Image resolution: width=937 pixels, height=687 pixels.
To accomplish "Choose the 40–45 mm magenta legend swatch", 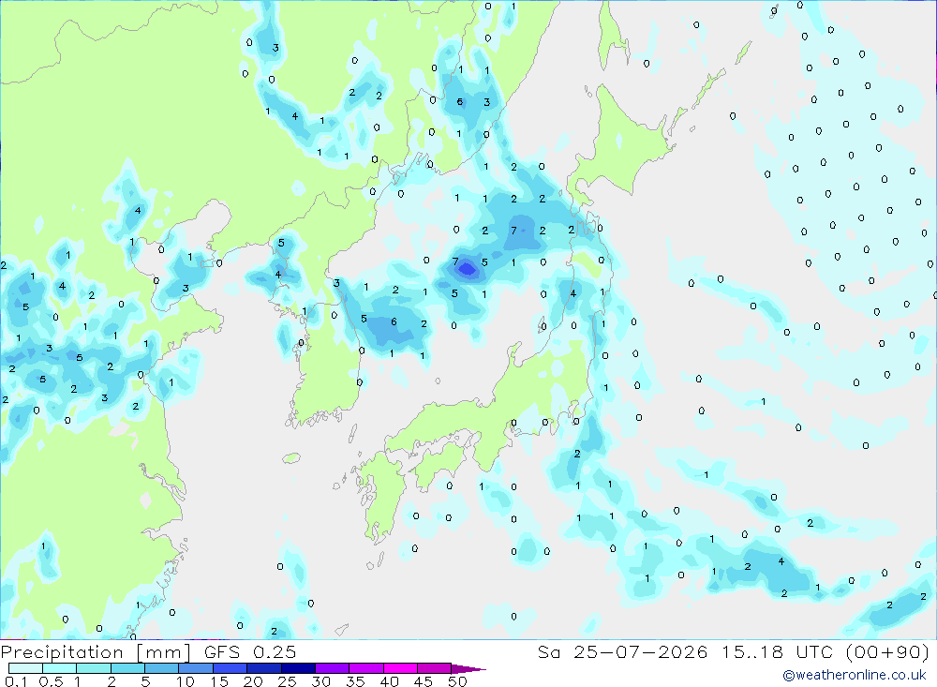I will tap(400, 668).
